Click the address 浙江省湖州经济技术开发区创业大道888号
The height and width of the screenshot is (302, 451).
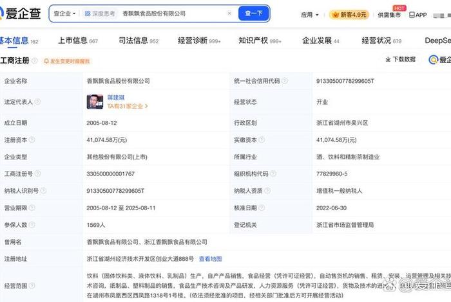[x=140, y=259]
